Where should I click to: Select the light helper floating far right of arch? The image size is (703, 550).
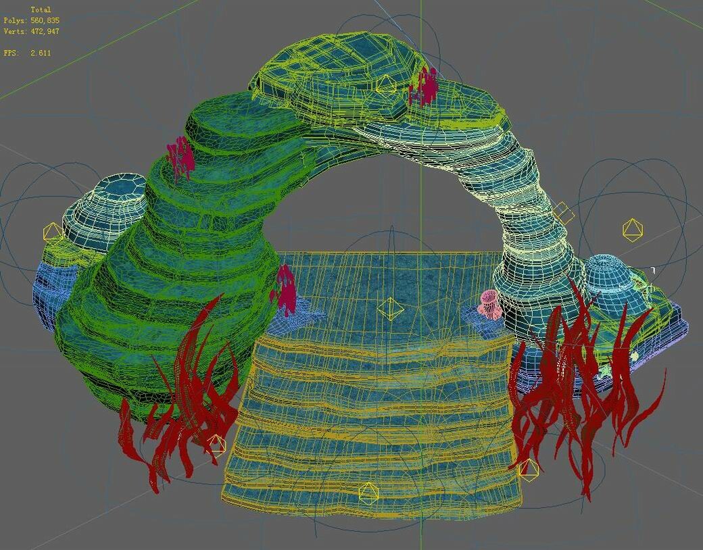click(632, 230)
